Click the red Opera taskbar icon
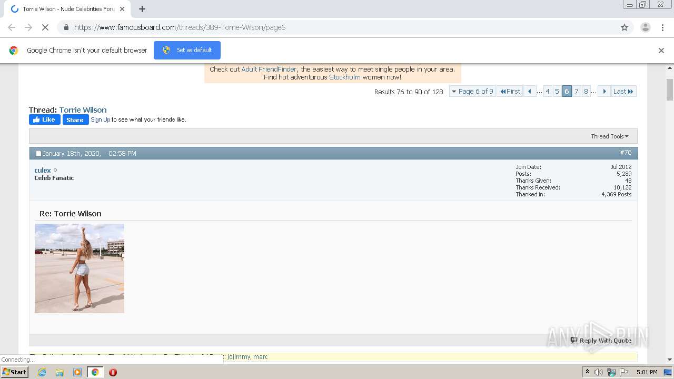This screenshot has height=379, width=674. [113, 372]
